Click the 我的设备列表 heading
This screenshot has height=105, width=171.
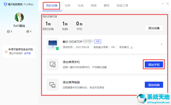pos(50,17)
